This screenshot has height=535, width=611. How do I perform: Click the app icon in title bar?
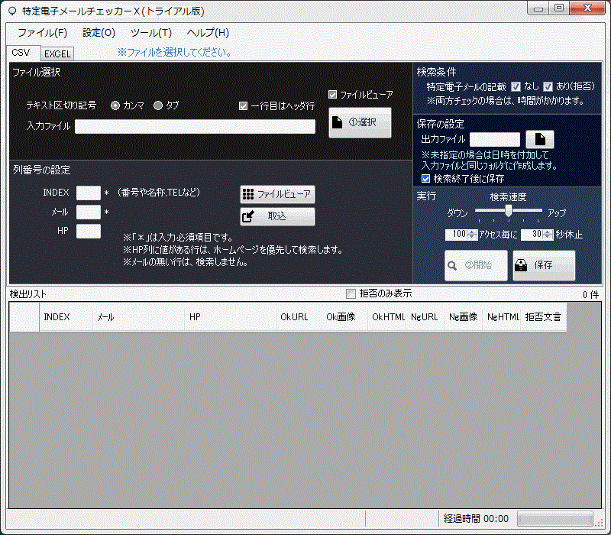(x=11, y=10)
